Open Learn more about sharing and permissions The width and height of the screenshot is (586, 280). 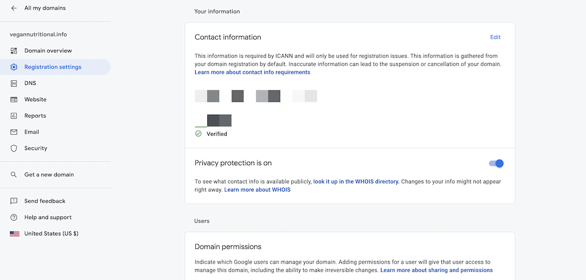tap(437, 270)
